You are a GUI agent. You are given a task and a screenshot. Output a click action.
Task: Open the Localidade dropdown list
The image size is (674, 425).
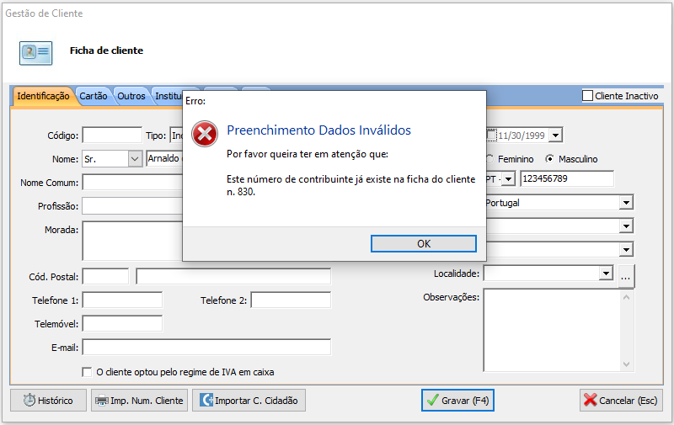coord(605,274)
